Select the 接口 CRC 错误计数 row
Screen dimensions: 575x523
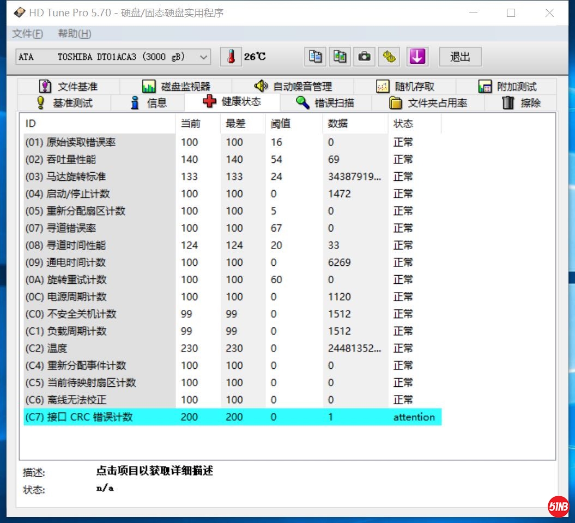[232, 417]
